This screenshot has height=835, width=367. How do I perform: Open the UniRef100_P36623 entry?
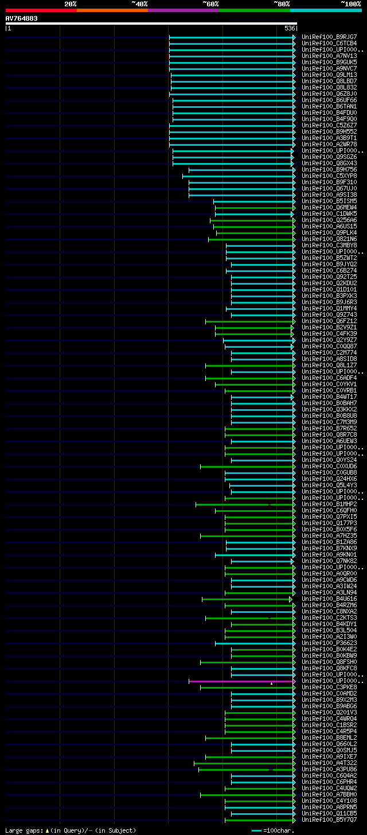(x=329, y=643)
